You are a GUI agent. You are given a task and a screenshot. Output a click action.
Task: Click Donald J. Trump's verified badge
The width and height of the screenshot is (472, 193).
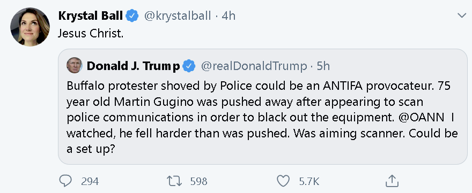click(189, 66)
